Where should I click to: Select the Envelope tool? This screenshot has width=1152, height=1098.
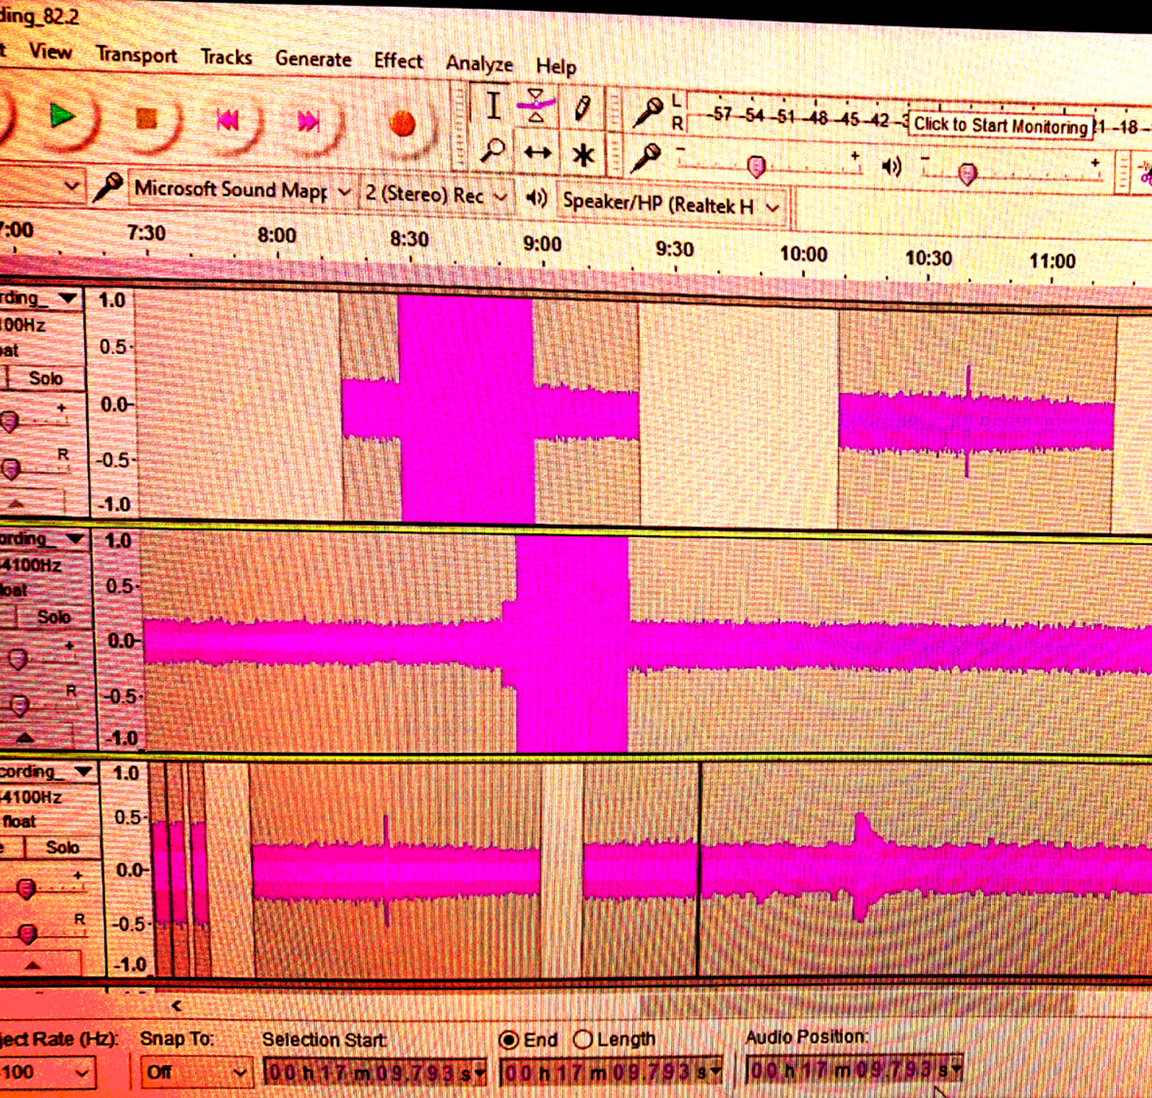[536, 105]
